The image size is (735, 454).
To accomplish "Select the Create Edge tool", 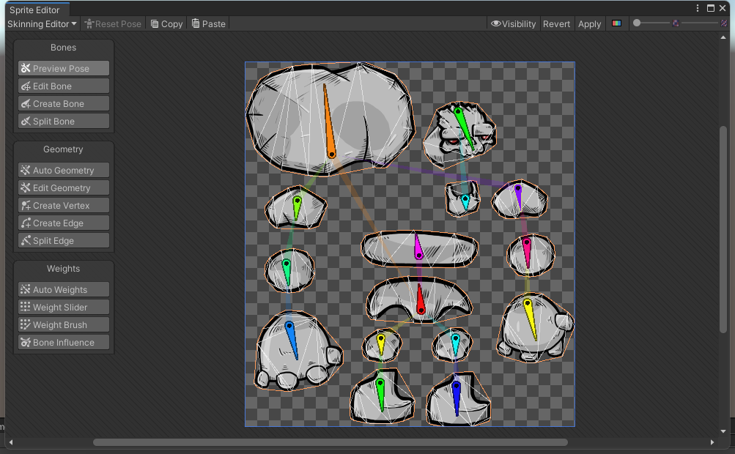I will click(x=63, y=223).
